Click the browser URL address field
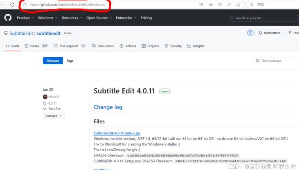Image resolution: width=299 pixels, height=172 pixels. 67,5
